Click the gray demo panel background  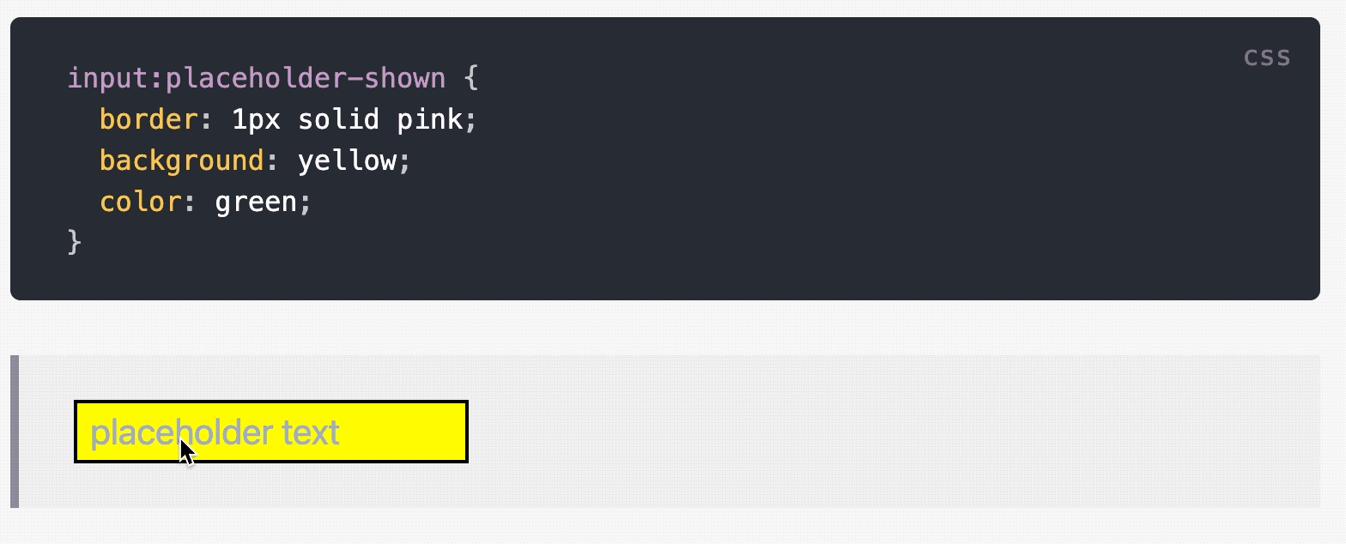click(x=773, y=386)
